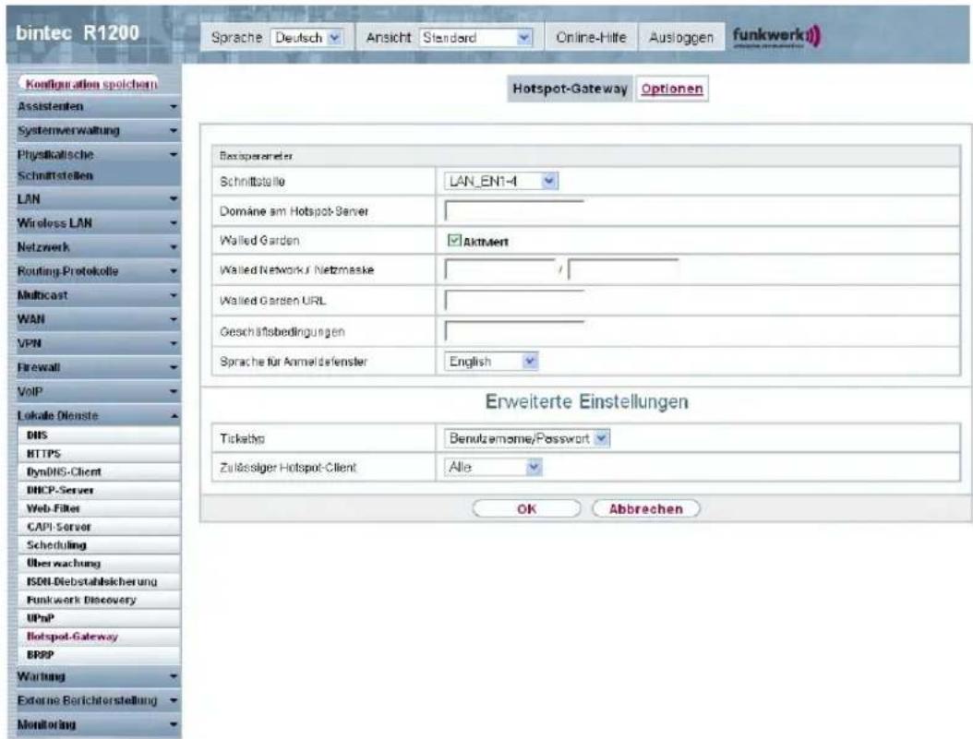973x739 pixels.
Task: Open Hotspot-Gateway sidebar entry
Action: (x=100, y=637)
